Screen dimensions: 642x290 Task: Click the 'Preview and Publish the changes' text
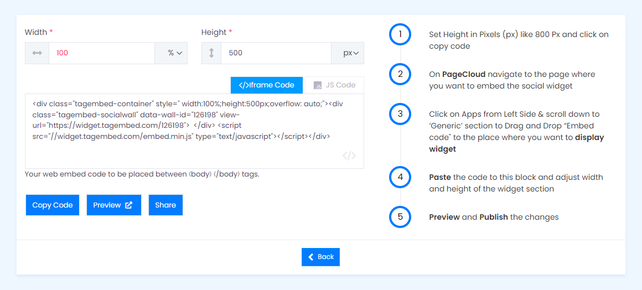(x=494, y=217)
